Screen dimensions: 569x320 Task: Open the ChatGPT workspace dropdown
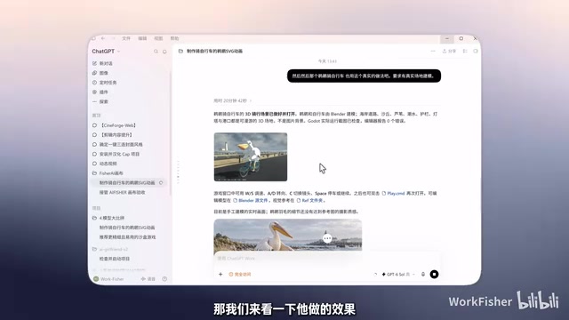(106, 52)
